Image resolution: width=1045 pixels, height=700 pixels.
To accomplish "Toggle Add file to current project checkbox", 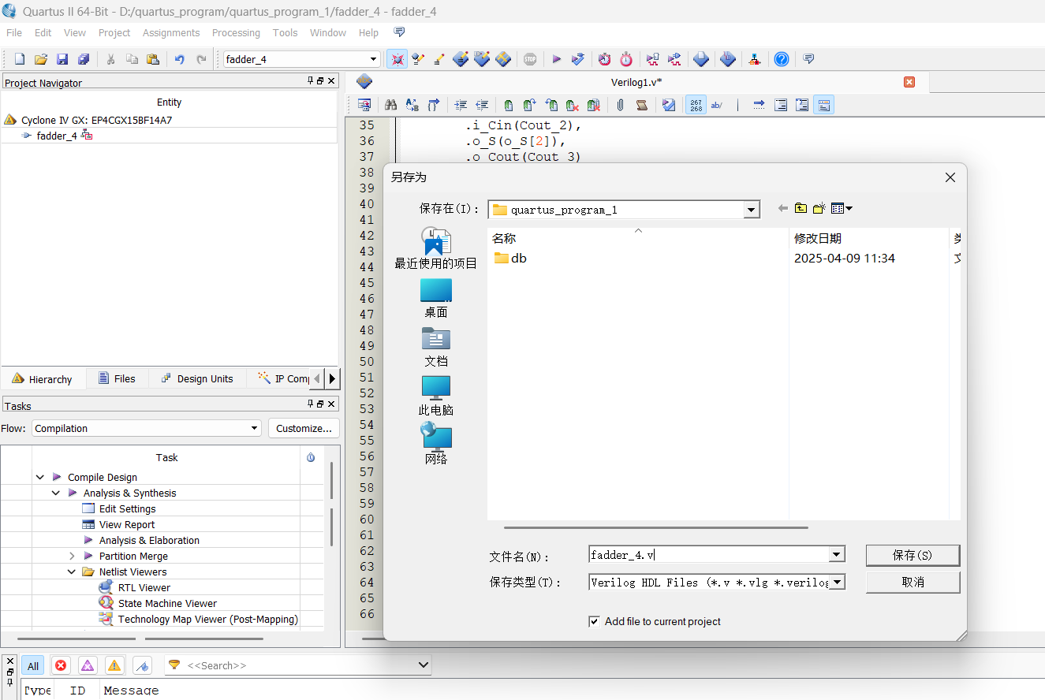I will (x=594, y=621).
